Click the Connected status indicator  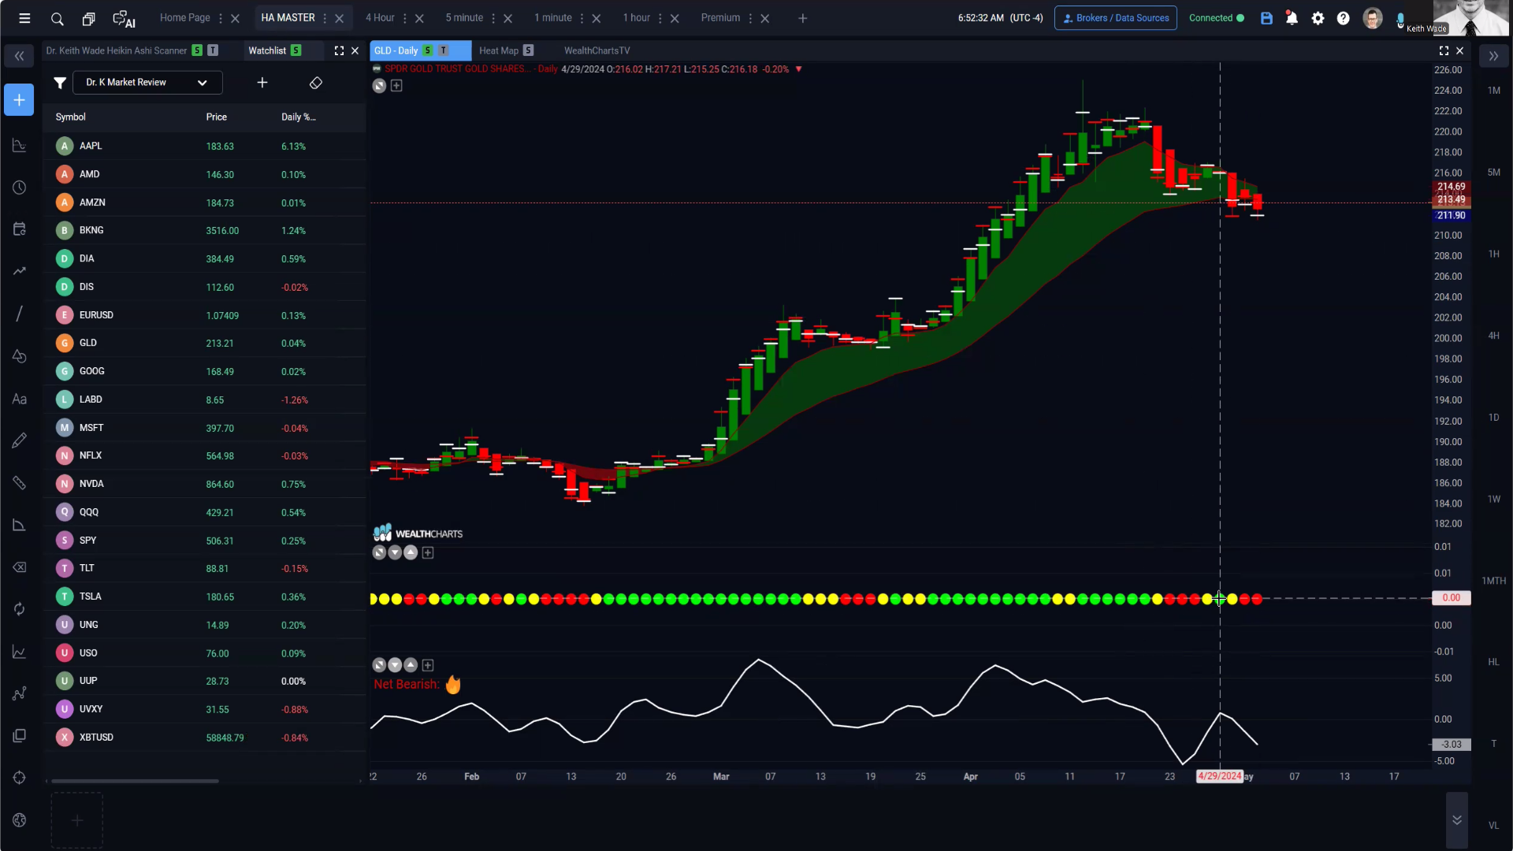[x=1217, y=18]
